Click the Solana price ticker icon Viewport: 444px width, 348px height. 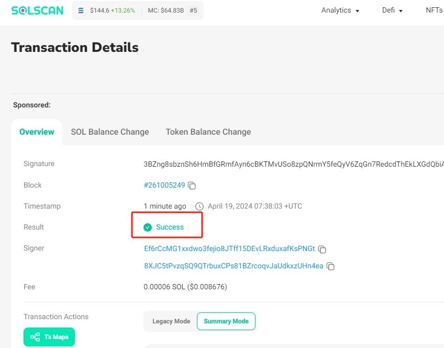tap(81, 10)
